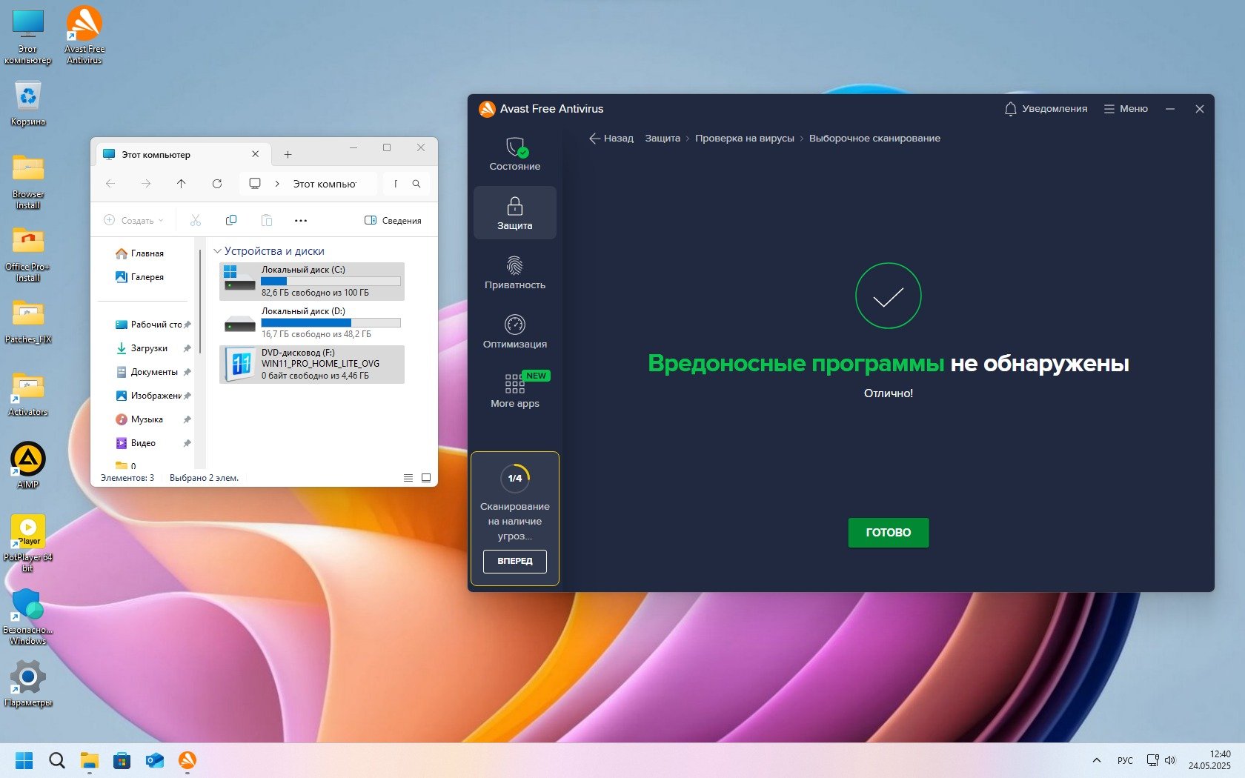Open the Avast Меню hamburger
Image resolution: width=1245 pixels, height=778 pixels.
point(1126,109)
